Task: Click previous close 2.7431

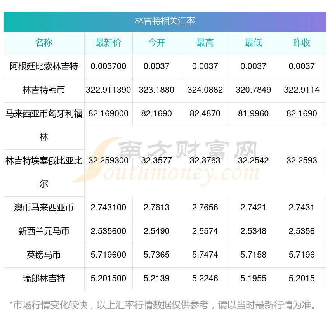Action: click(302, 208)
